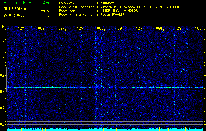Click the M-shaped echo near 0.9 kHz
The image size is (206, 131).
[184, 70]
